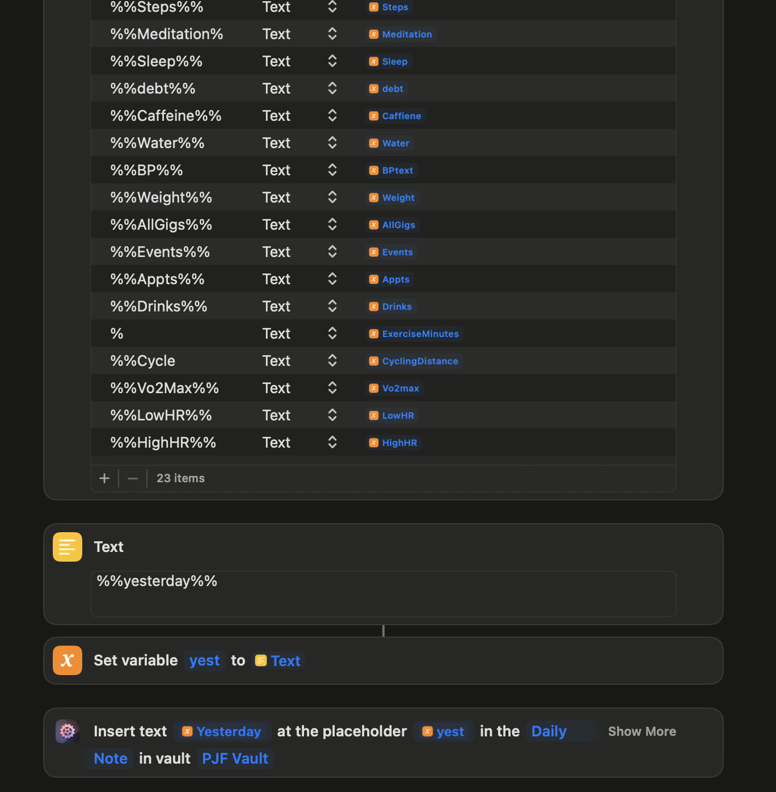
Task: Expand type stepper on %%Events%% row
Action: click(332, 252)
